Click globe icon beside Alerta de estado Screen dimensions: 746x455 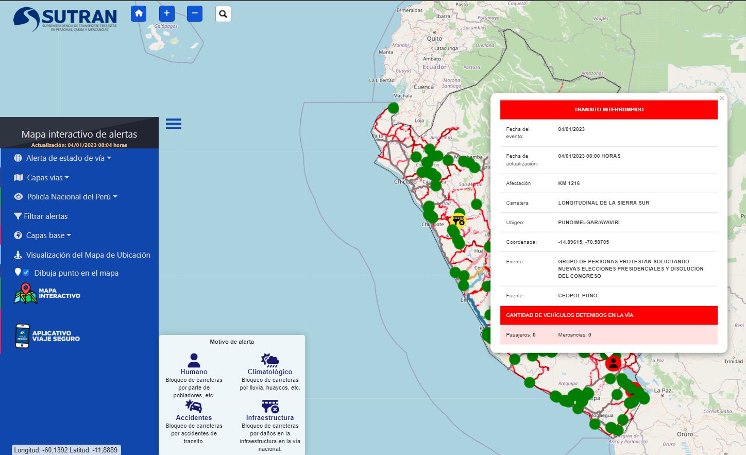click(18, 158)
